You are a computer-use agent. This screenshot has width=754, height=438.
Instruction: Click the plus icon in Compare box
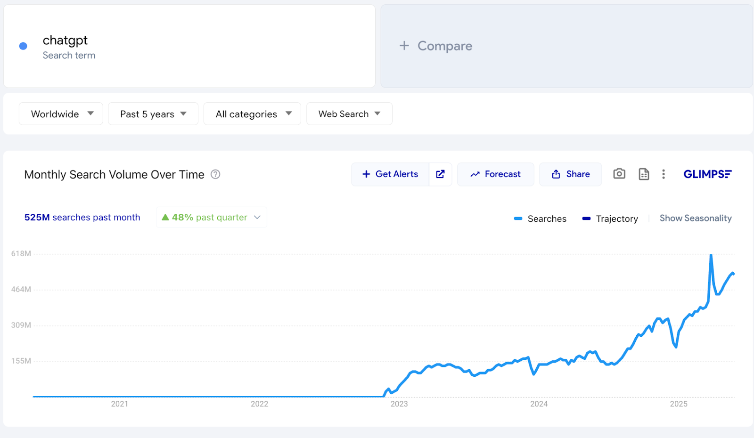pos(404,46)
